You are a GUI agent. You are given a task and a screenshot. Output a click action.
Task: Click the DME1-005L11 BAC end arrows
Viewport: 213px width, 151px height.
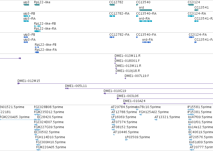pos(67,88)
